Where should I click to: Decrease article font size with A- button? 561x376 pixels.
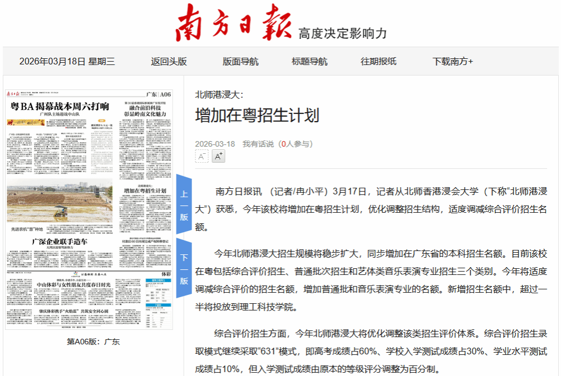202,157
